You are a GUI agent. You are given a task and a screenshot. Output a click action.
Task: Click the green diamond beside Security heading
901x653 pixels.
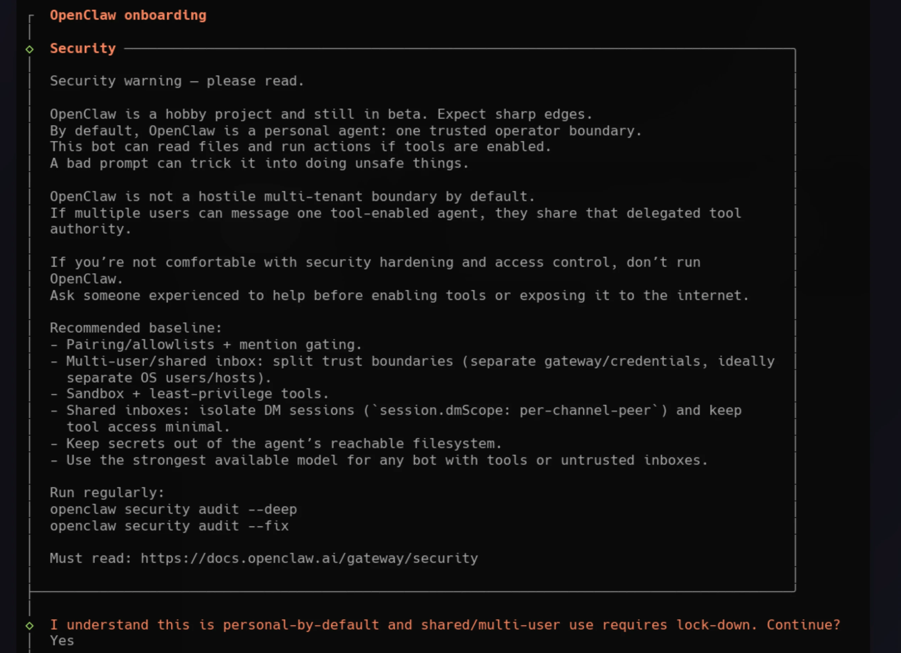point(29,49)
